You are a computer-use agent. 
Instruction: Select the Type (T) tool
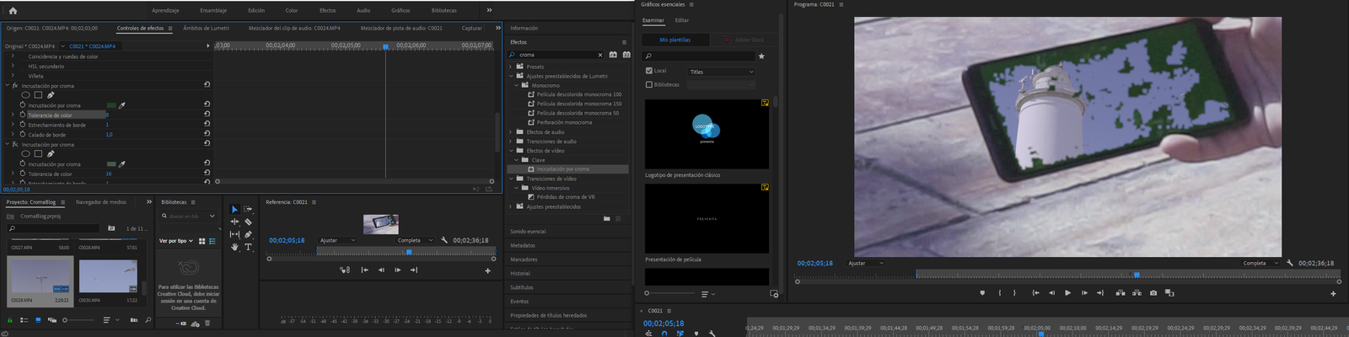pyautogui.click(x=248, y=248)
